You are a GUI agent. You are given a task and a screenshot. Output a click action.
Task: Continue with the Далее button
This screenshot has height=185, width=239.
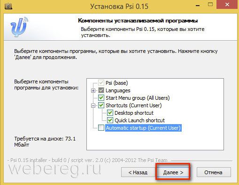point(173,172)
